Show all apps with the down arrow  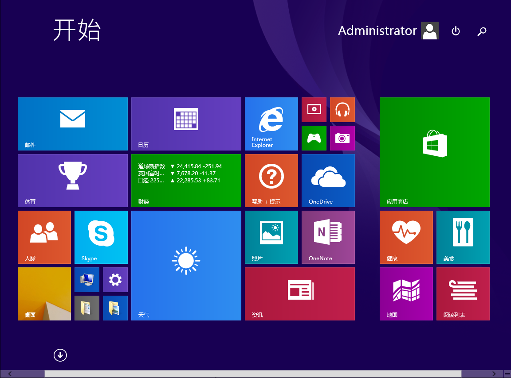60,355
